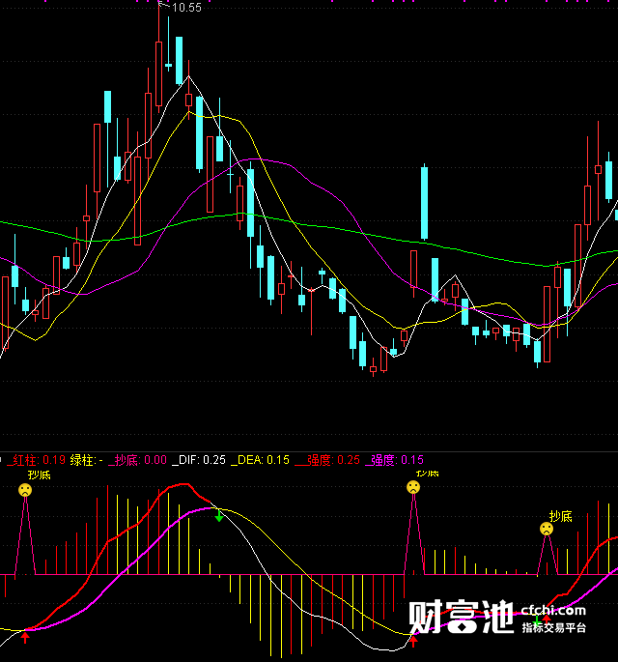Click the middle sad-face signal icon on tall spike
The height and width of the screenshot is (662, 618).
click(413, 487)
